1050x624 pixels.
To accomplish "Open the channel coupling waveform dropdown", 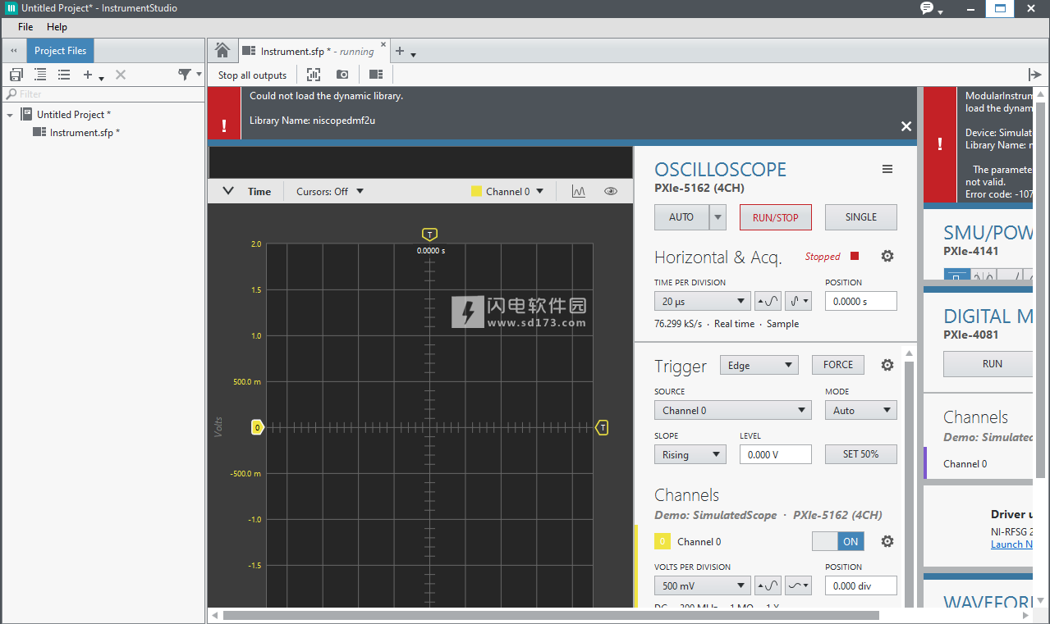I will 798,585.
